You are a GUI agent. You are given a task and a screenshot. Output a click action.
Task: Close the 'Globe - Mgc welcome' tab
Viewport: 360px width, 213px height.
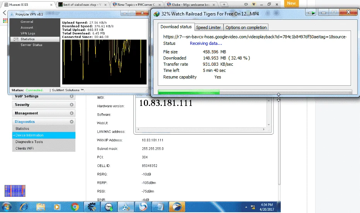click(214, 5)
